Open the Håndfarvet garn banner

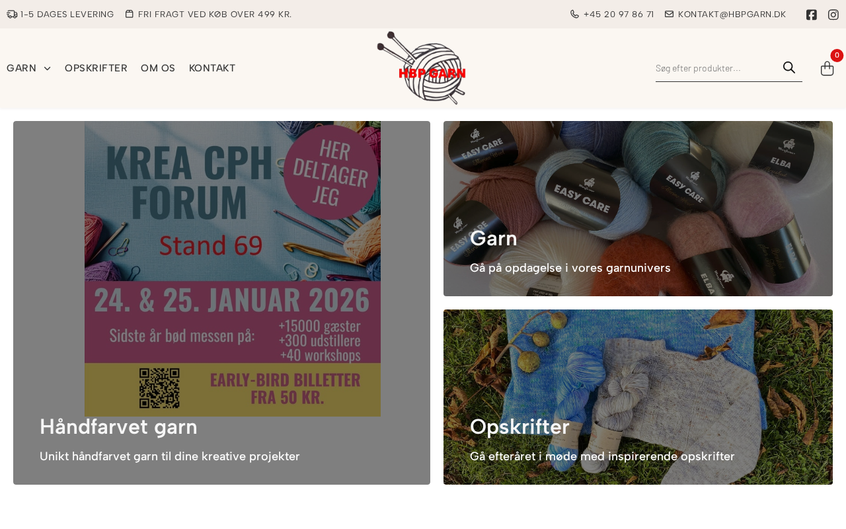pyautogui.click(x=221, y=303)
